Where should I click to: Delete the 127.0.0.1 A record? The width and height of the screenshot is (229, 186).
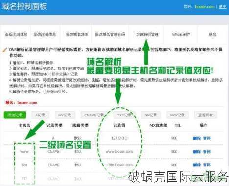[x=197, y=139]
